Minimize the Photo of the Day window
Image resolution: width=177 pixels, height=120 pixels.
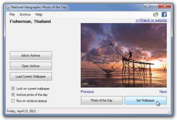[147, 6]
